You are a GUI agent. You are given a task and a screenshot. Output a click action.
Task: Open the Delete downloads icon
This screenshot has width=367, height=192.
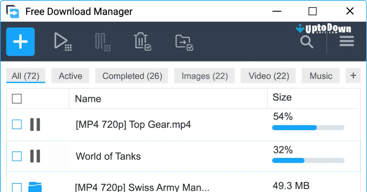click(143, 42)
